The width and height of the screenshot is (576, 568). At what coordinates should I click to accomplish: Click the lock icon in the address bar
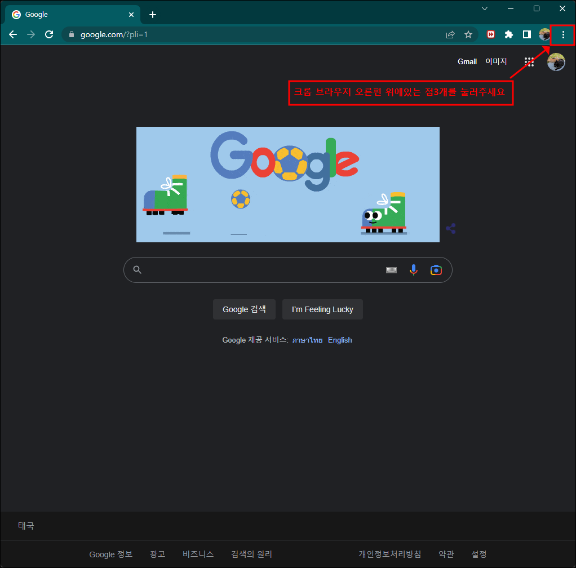[x=71, y=34]
